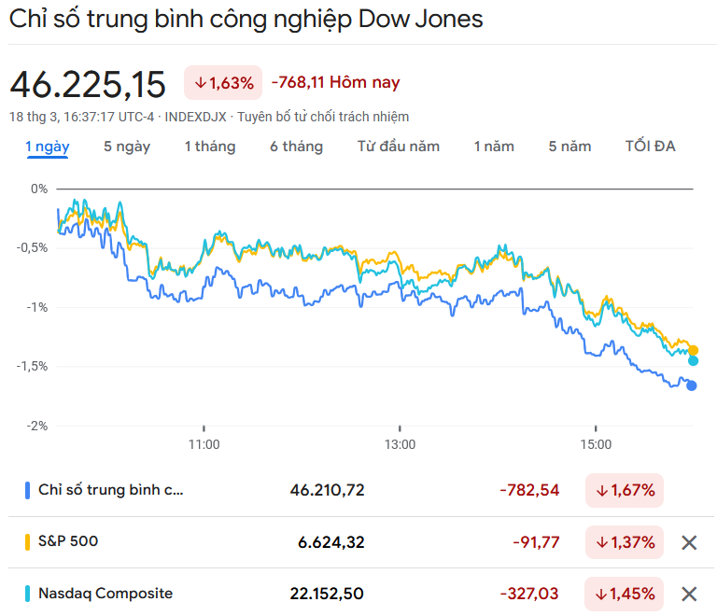The width and height of the screenshot is (717, 616).
Task: Select the "Từ đầu năm" tab
Action: [x=399, y=147]
